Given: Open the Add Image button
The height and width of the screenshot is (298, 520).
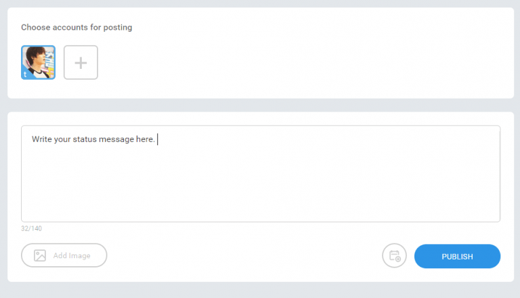Looking at the screenshot, I should (64, 255).
